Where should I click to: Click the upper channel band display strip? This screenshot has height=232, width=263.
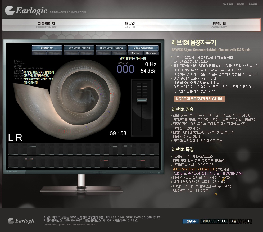point(83,149)
